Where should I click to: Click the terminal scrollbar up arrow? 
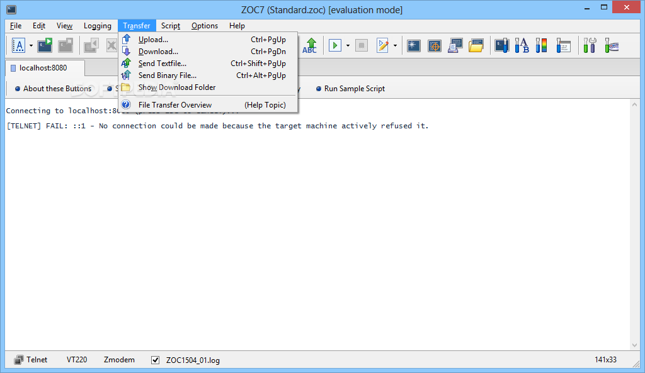pyautogui.click(x=634, y=104)
